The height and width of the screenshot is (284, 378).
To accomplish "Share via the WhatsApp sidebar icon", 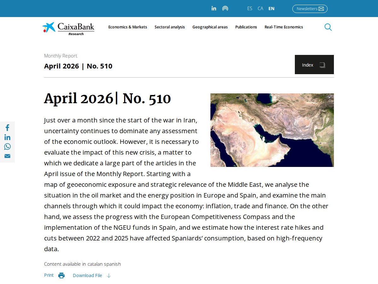I will point(7,146).
